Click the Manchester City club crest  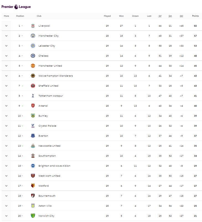click(33, 36)
